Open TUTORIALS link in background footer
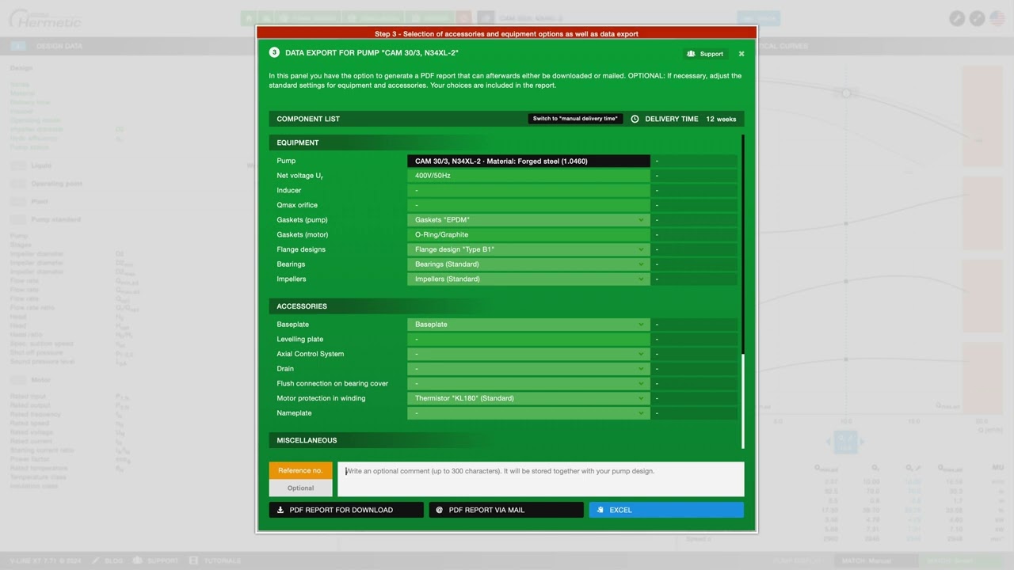Screen dimensions: 1014x570 click(x=215, y=560)
